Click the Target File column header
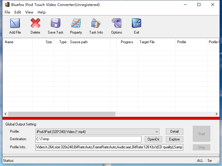The width and height of the screenshot is (222, 166). [157, 42]
